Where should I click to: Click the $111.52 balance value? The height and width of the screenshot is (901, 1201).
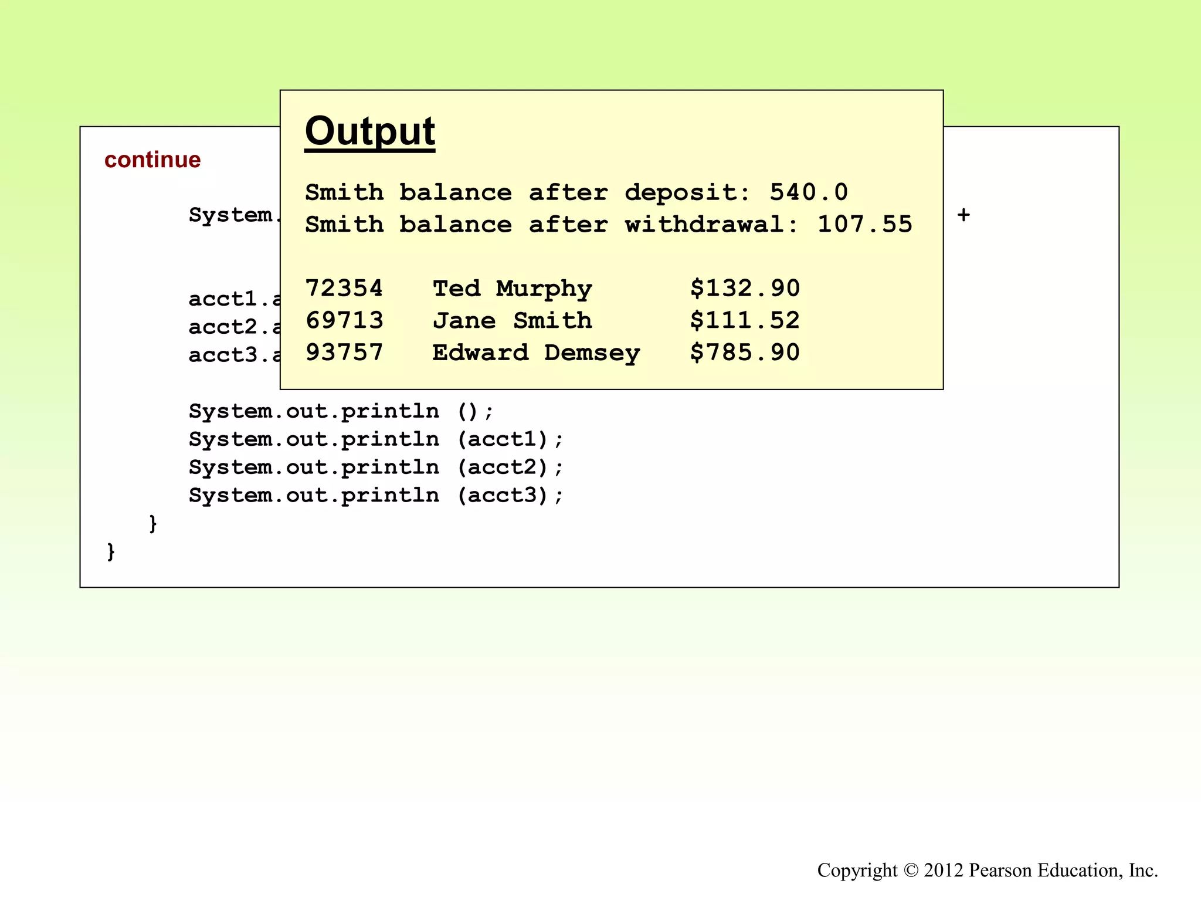(745, 321)
